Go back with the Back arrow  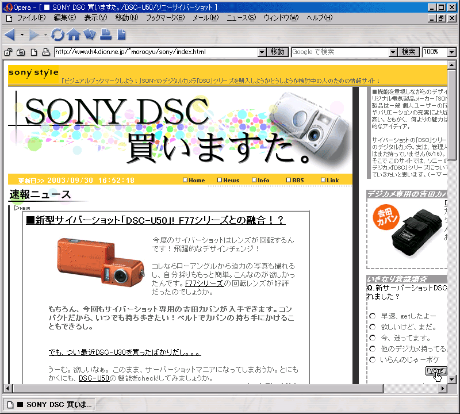[10, 35]
